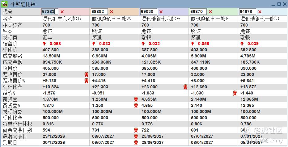Click the red up arrow beside 0.032

click(143, 44)
